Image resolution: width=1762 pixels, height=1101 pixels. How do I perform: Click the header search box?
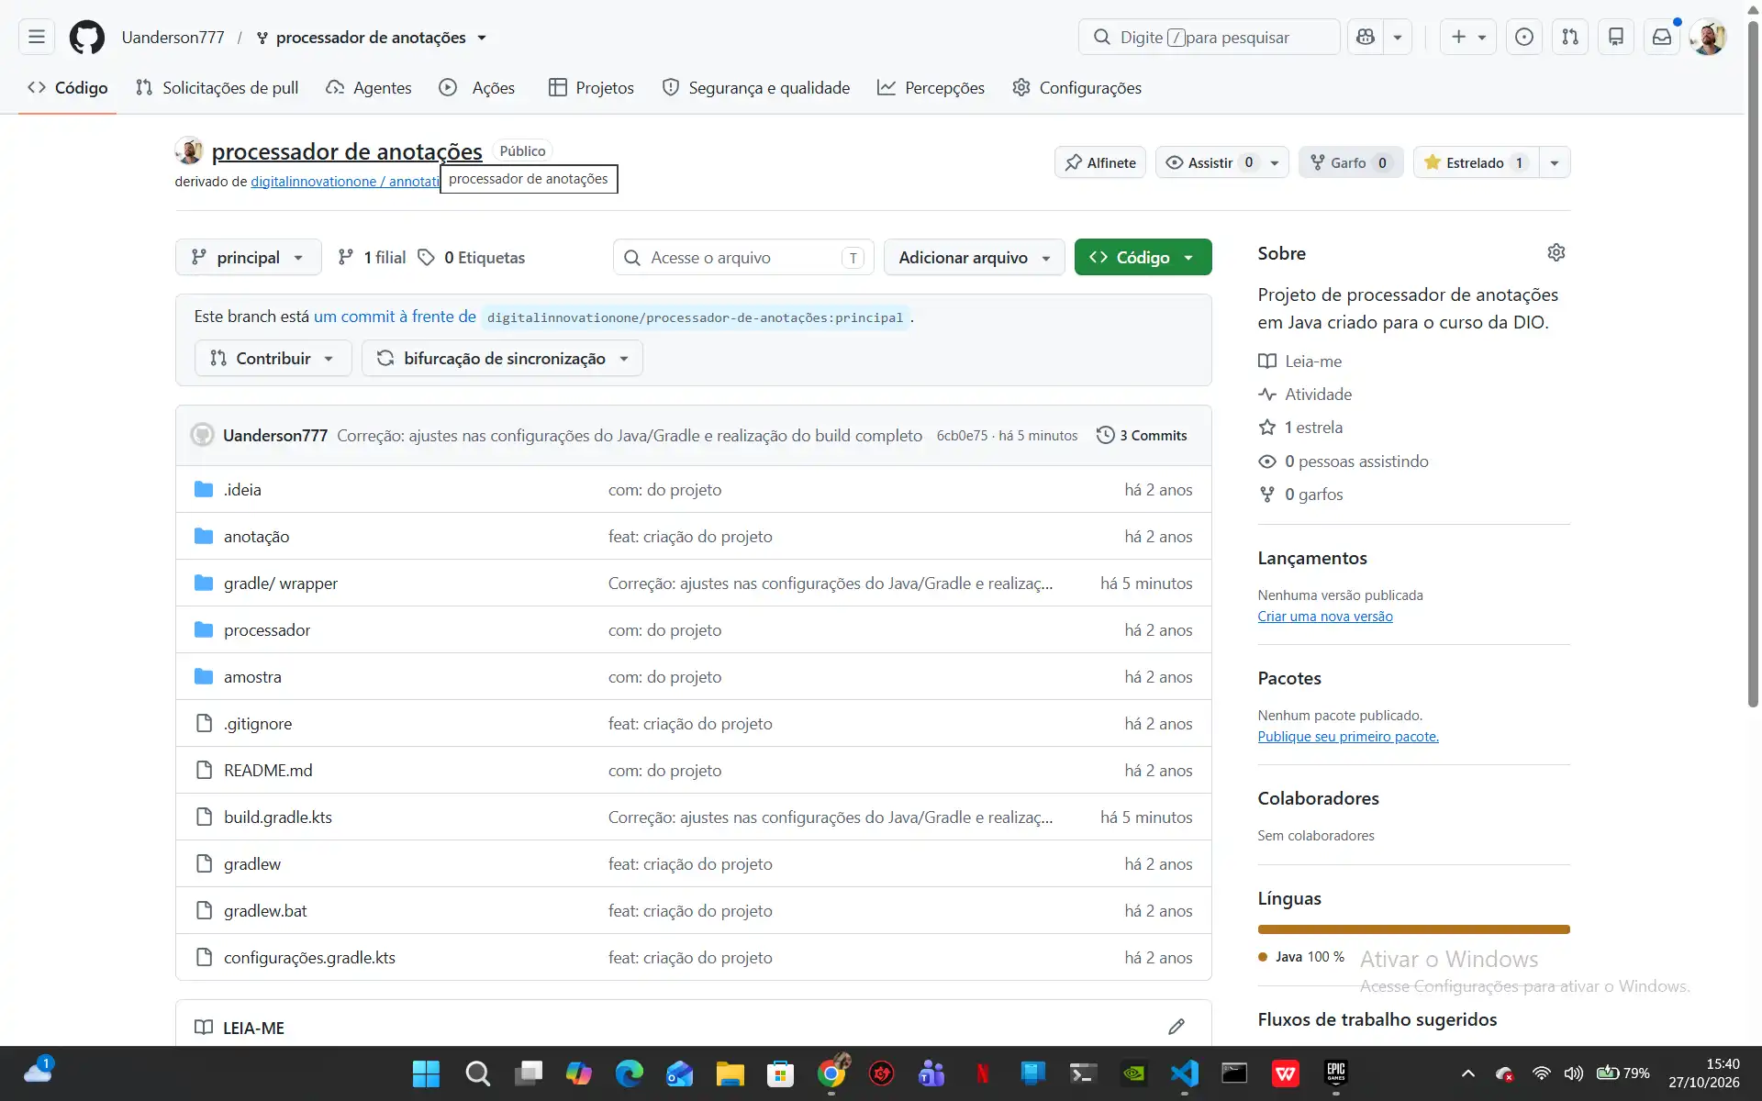1209,37
